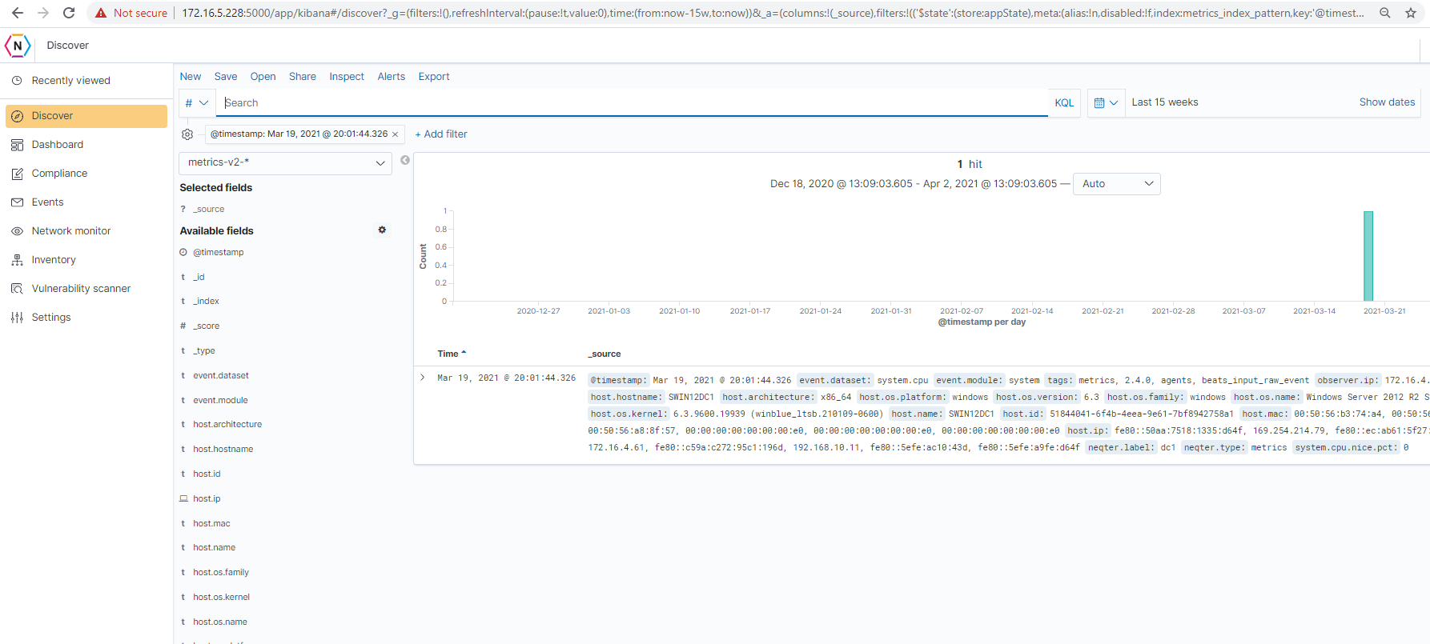Bookmark this page with the star icon

pos(1411,13)
